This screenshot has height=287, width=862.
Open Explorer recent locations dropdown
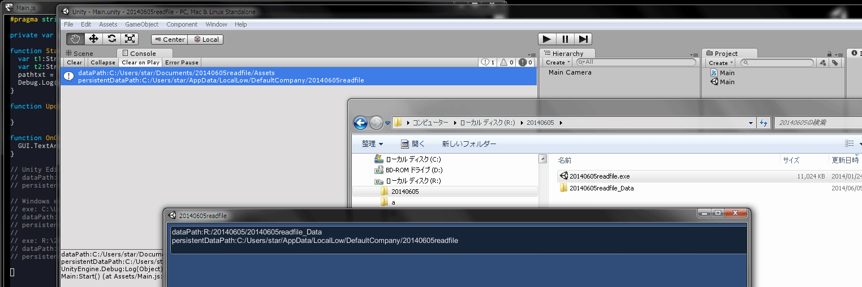pyautogui.click(x=388, y=123)
